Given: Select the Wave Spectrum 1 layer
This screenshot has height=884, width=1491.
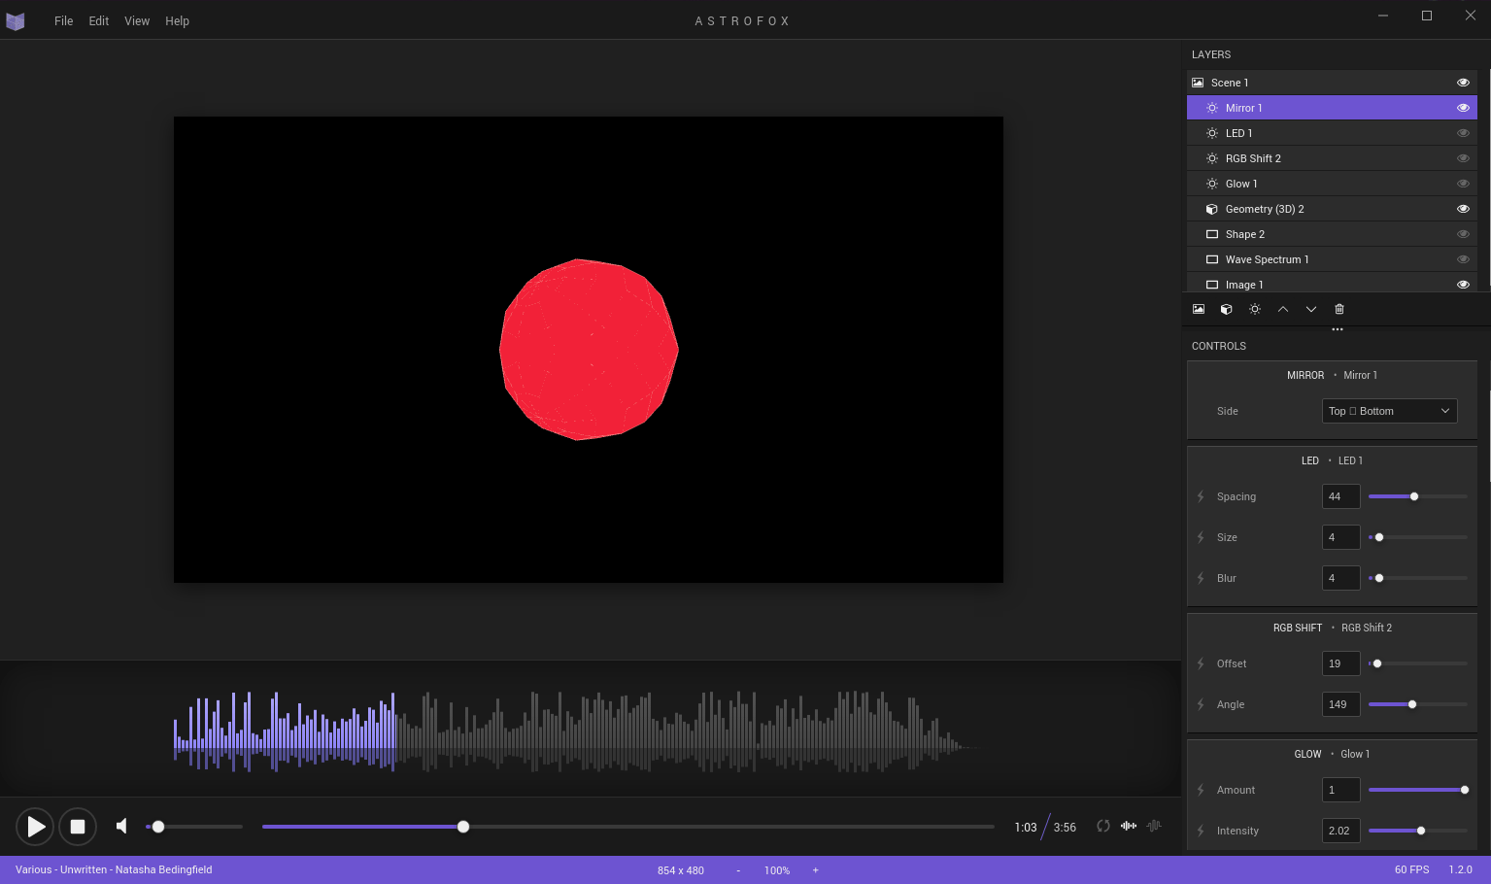Looking at the screenshot, I should point(1332,259).
